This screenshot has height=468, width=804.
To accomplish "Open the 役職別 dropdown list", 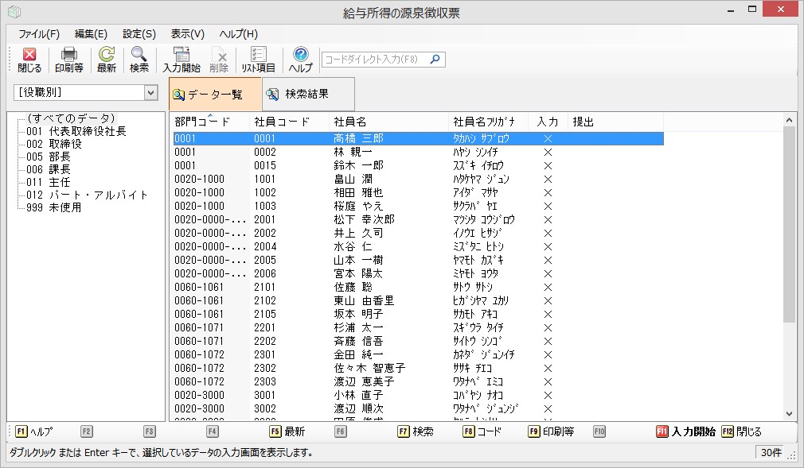I will (151, 93).
